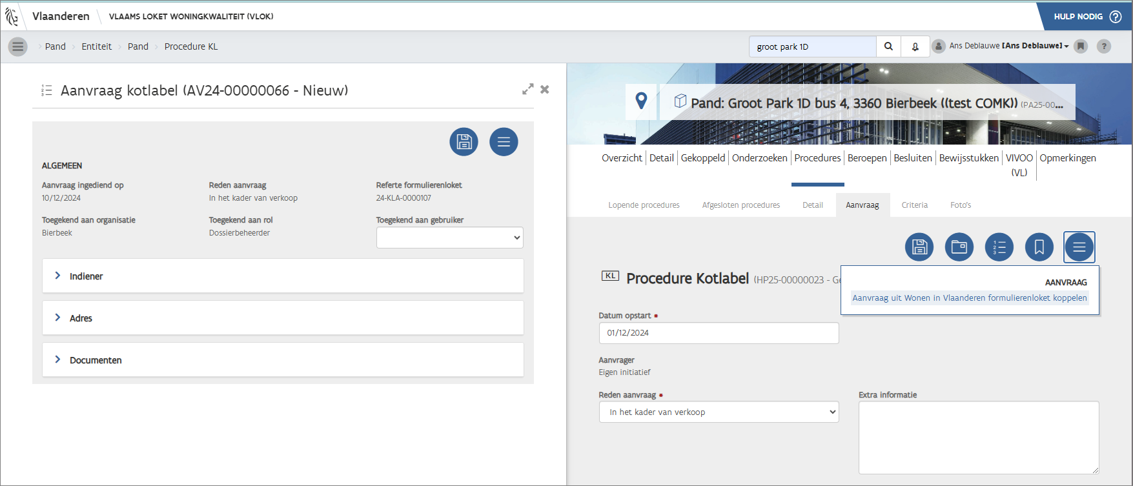The image size is (1133, 486).
Task: Click the expand arrows icon of Aanvraag panel
Action: coord(527,89)
